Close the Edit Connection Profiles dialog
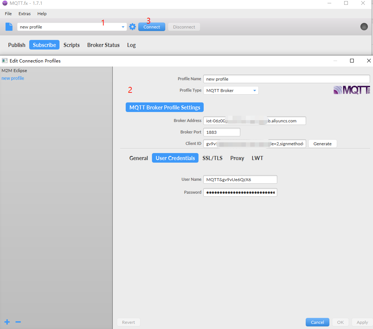 tap(369, 61)
